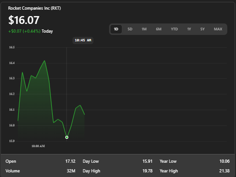Click the Year Low label

click(x=168, y=161)
